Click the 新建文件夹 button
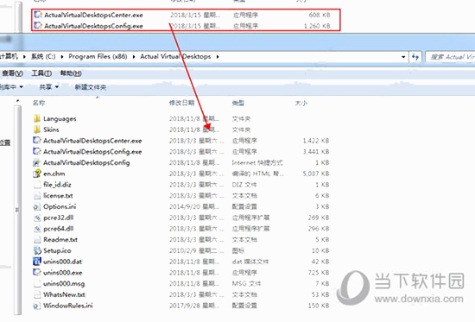Viewport: 475px width, 322px height. (91, 87)
